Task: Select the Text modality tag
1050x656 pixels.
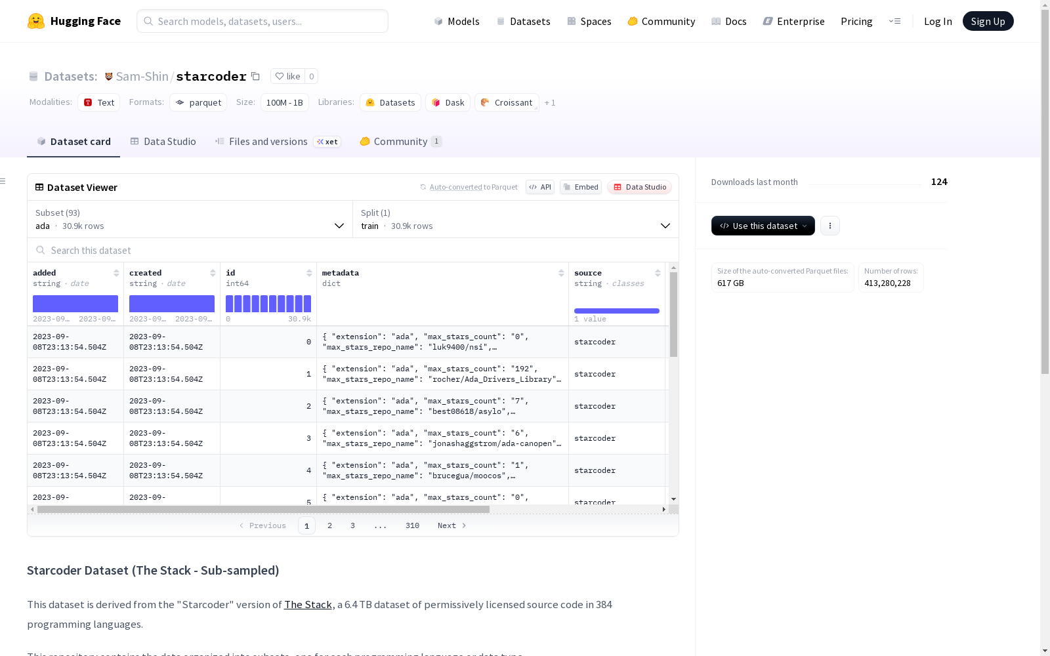Action: pos(99,102)
